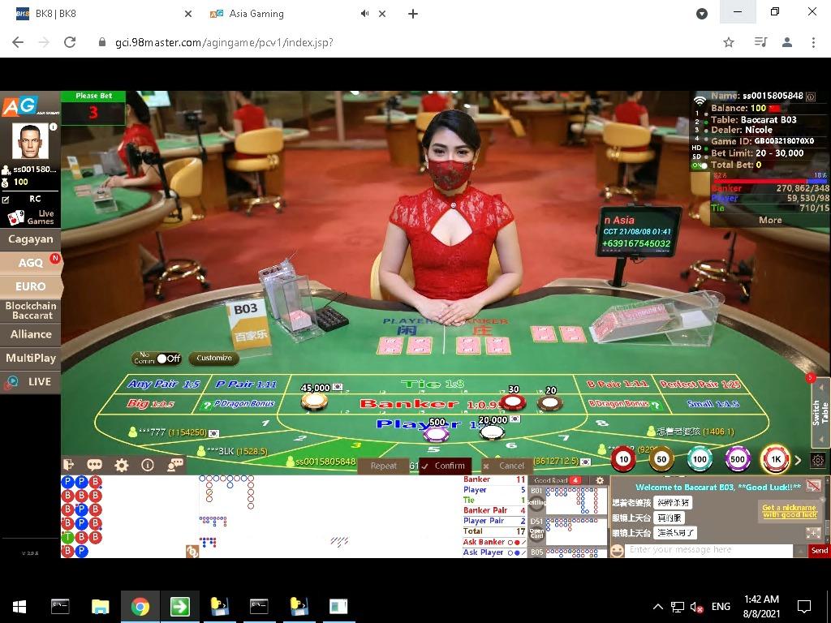Open game settings gear on the table toolbar
Viewport: 831px width, 623px height.
(122, 465)
